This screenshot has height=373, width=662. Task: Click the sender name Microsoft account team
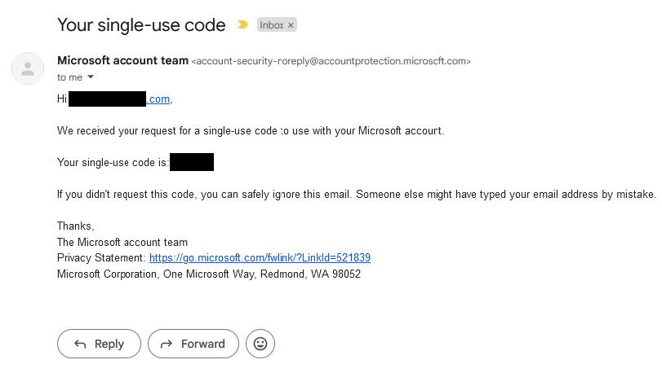(123, 60)
